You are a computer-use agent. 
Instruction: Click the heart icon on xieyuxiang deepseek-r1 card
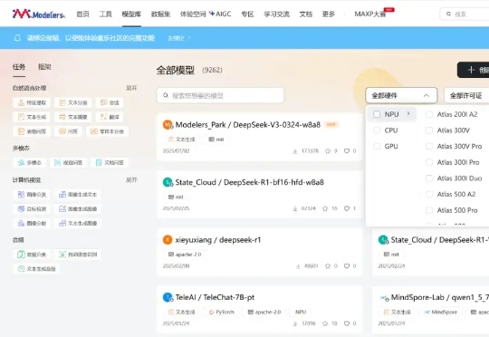pos(347,265)
